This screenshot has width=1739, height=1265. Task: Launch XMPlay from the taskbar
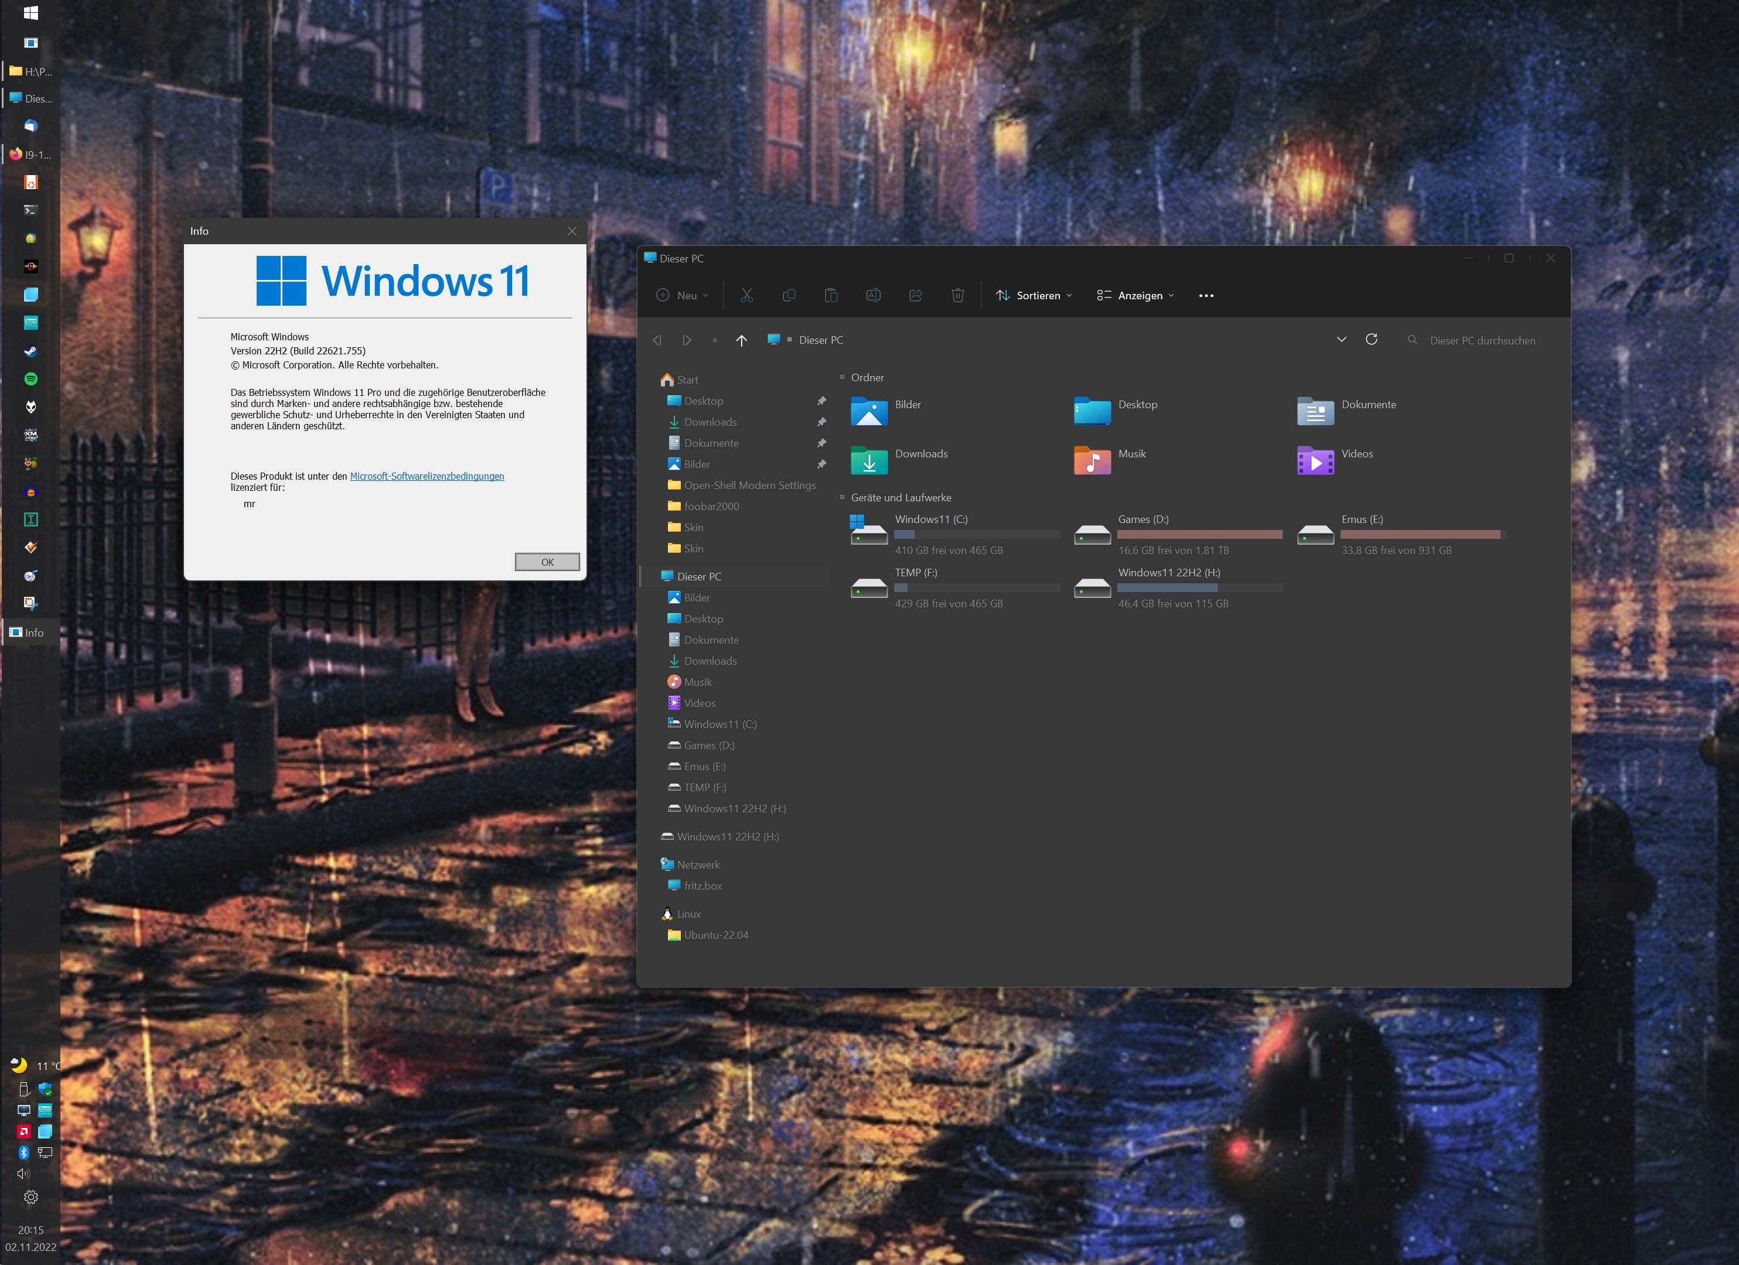click(x=30, y=435)
